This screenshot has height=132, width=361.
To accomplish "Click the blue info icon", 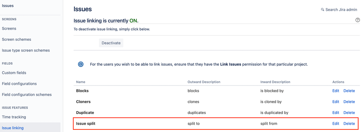I will pyautogui.click(x=81, y=64).
